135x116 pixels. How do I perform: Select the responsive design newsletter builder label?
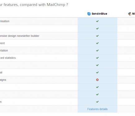(20, 36)
